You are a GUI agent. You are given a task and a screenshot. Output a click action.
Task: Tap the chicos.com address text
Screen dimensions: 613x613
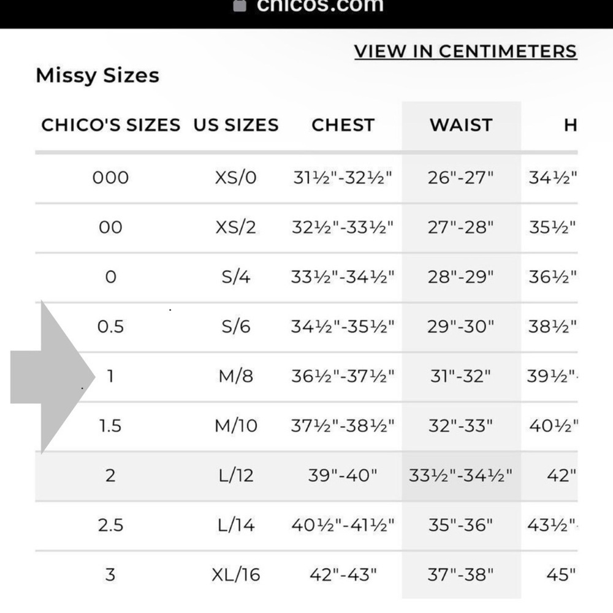[x=320, y=6]
